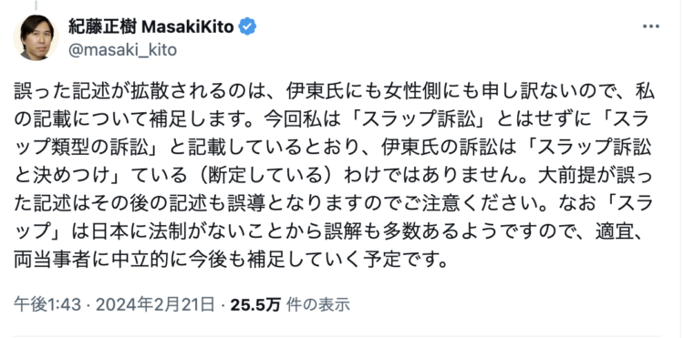Click the 2024年2月21日 date
Viewport: 684px width, 338px height.
pos(155,305)
